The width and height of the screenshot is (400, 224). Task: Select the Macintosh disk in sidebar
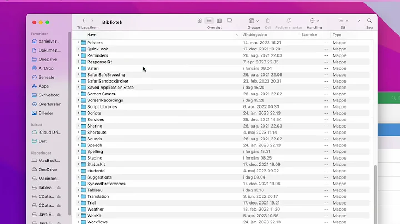[46, 179]
